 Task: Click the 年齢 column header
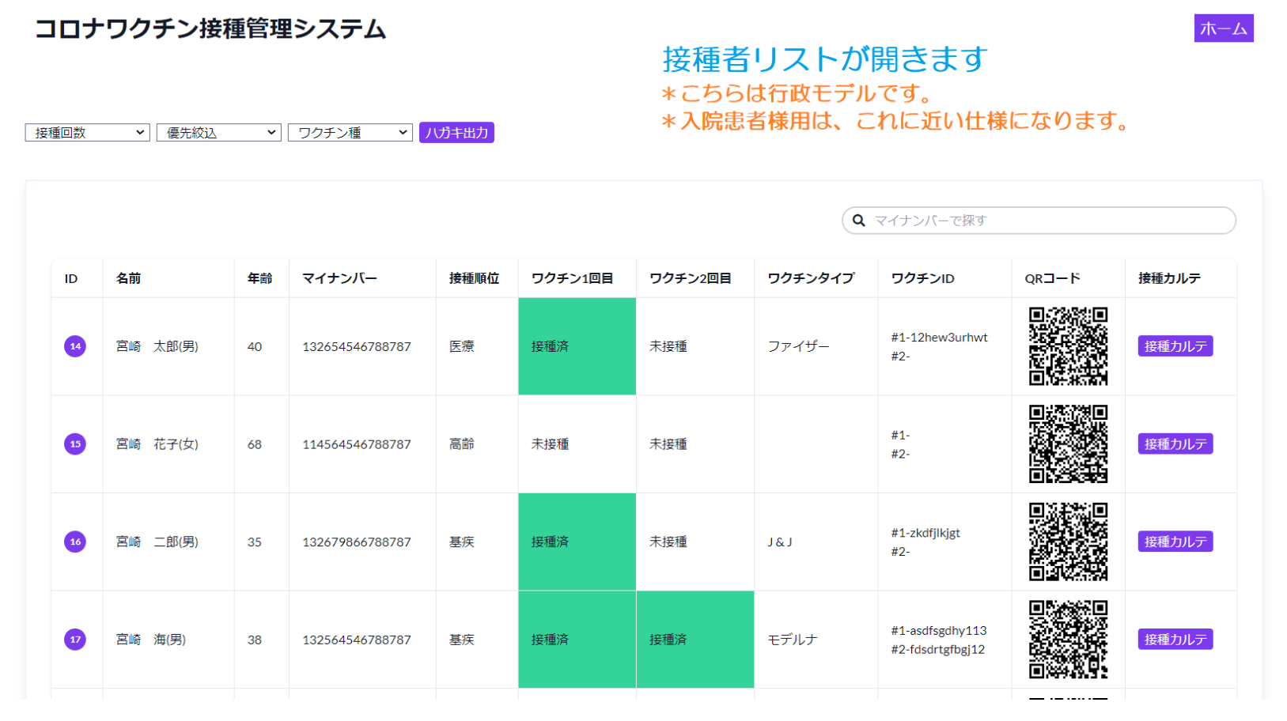(259, 278)
